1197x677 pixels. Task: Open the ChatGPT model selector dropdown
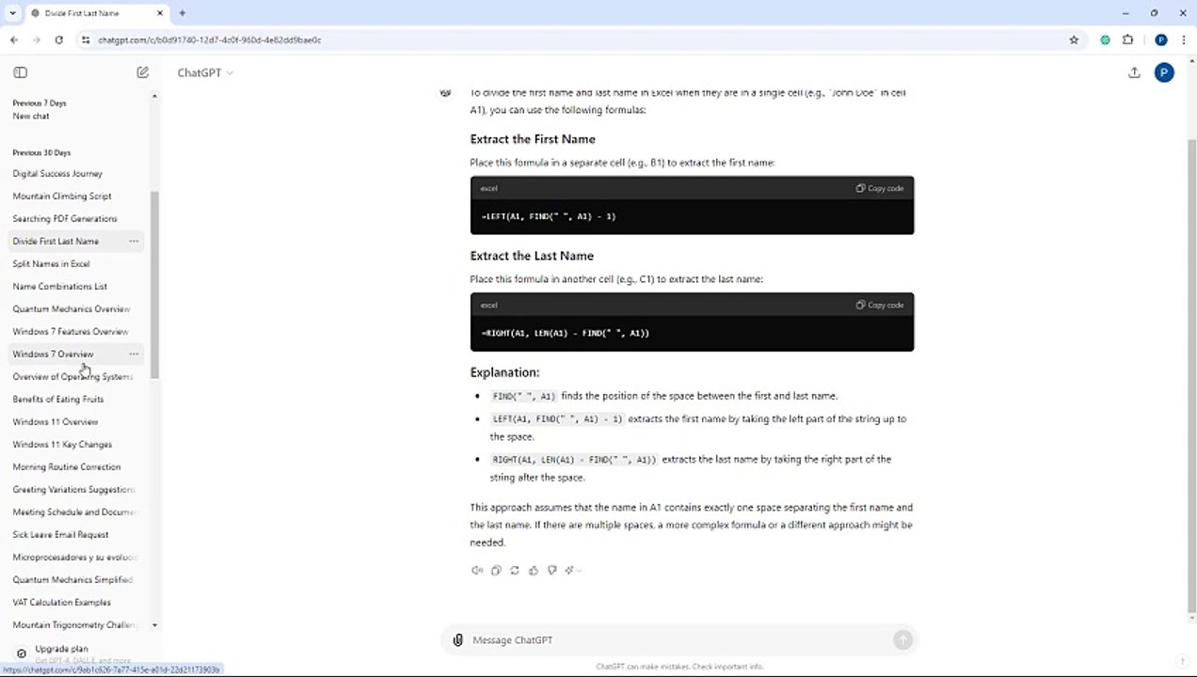point(205,72)
